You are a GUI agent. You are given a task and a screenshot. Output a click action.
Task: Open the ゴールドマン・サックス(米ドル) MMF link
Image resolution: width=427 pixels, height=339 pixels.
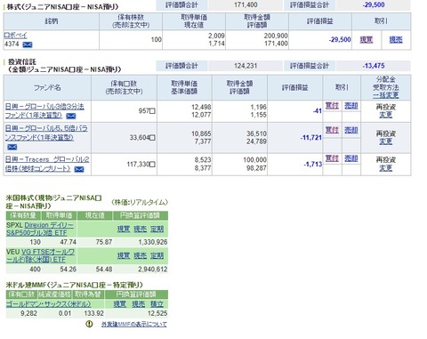[49, 304]
